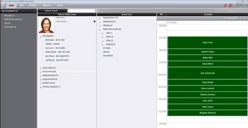Click the empty 8:00 AM schedule slot
The width and height of the screenshot is (248, 128).
207,27
